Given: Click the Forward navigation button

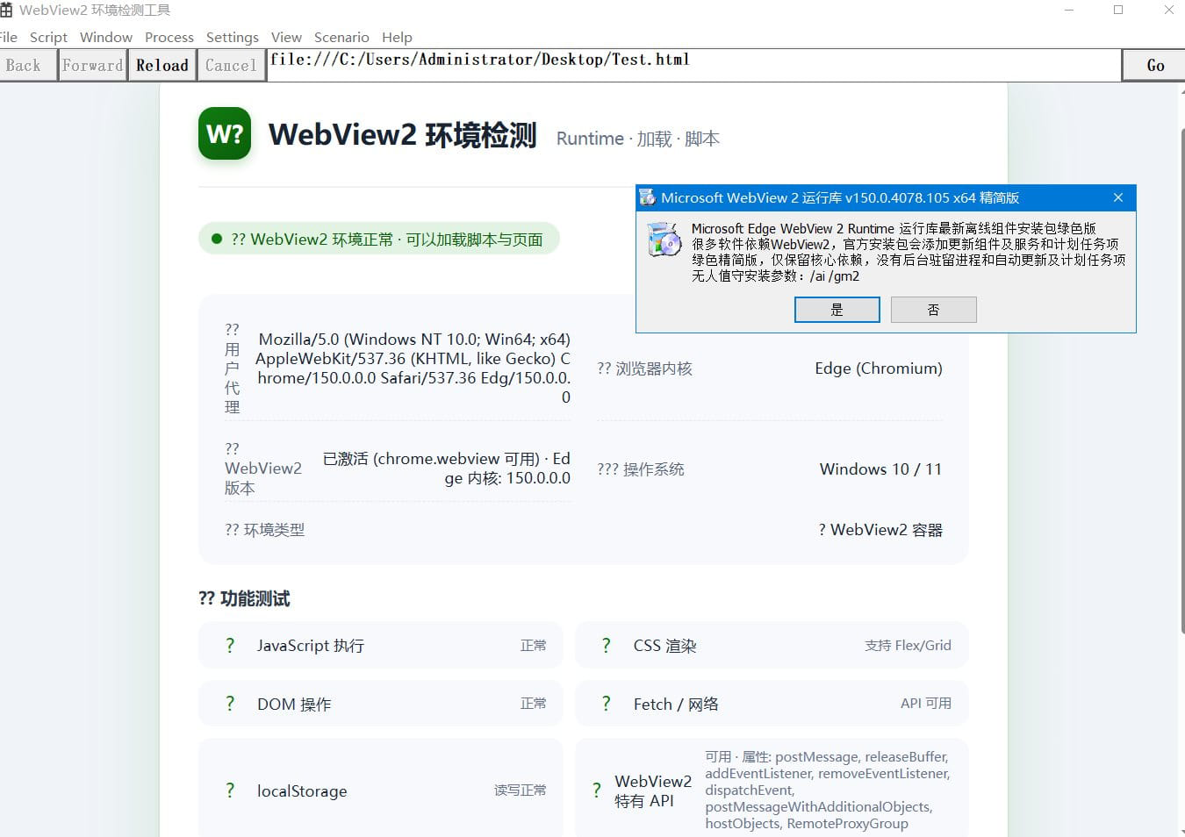Looking at the screenshot, I should click(92, 65).
